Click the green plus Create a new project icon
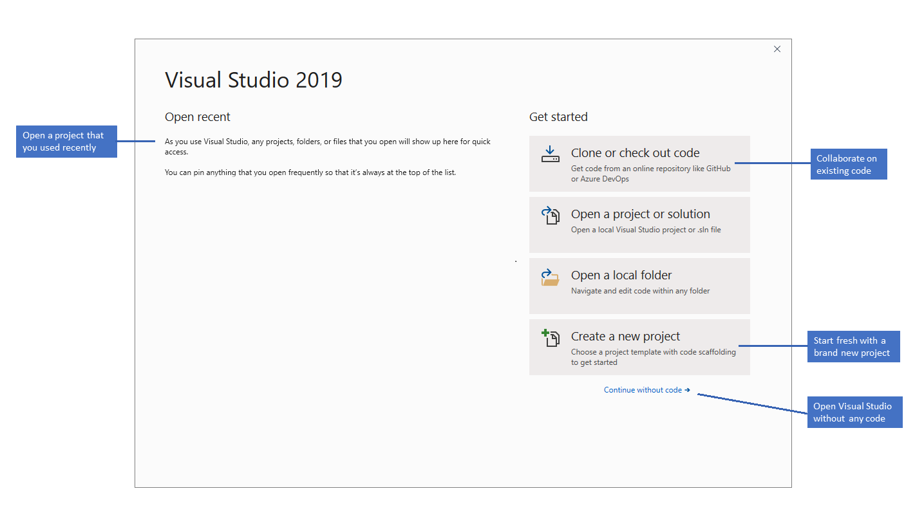924x529 pixels. [550, 338]
